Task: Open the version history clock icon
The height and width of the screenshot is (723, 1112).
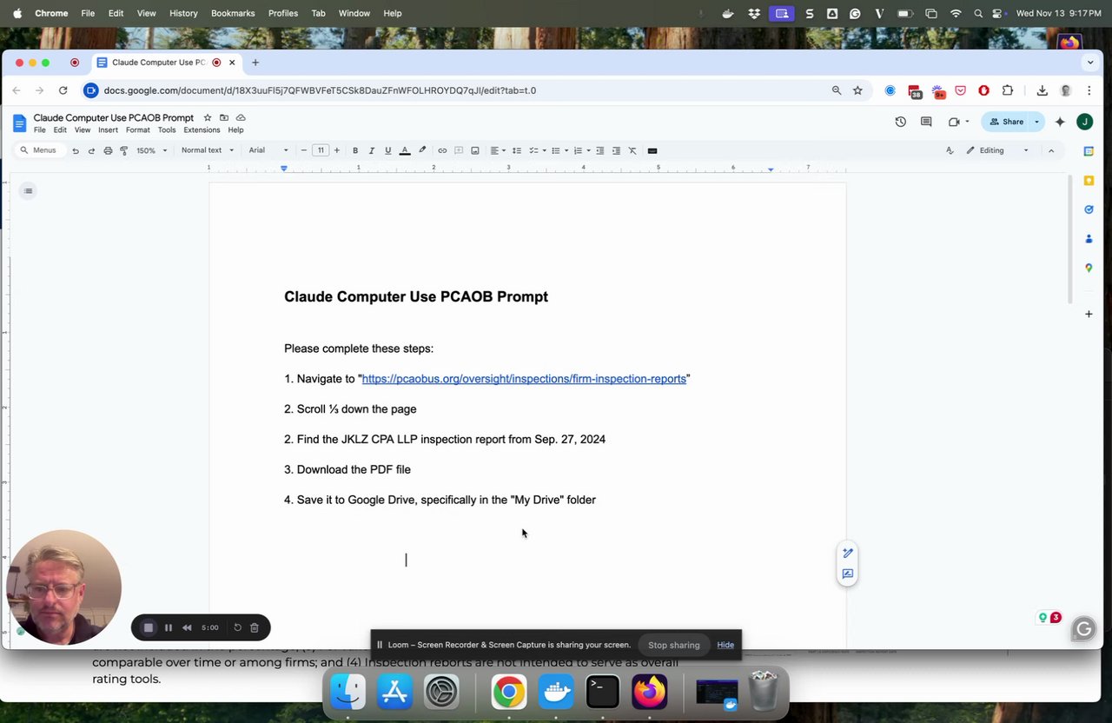Action: (901, 122)
